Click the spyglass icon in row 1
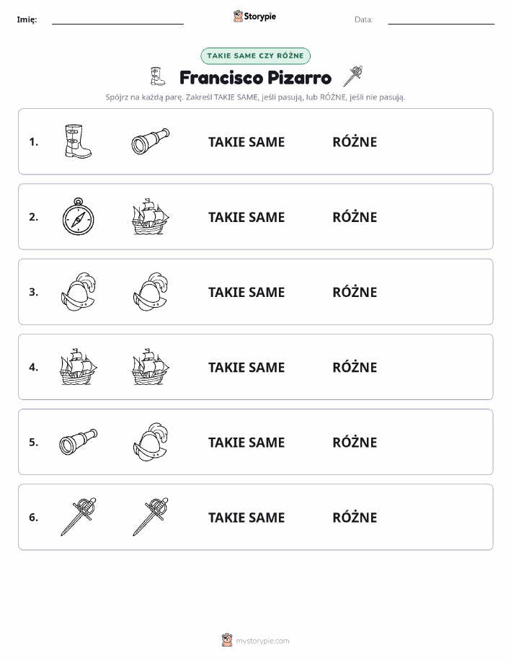511x661 pixels. coord(151,141)
